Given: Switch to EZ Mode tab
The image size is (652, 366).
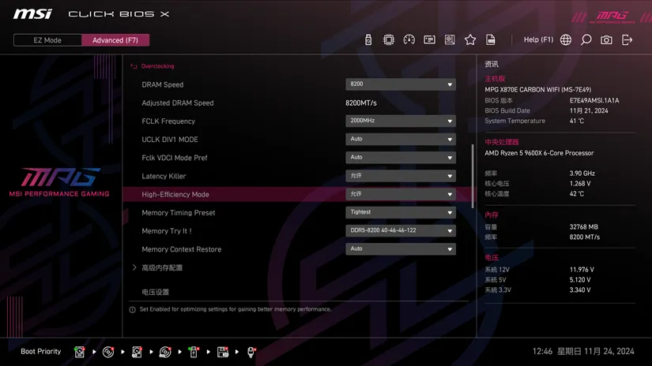Looking at the screenshot, I should tap(47, 40).
